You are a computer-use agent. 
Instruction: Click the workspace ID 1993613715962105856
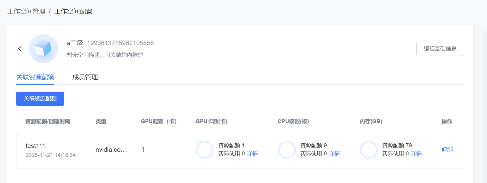[120, 43]
